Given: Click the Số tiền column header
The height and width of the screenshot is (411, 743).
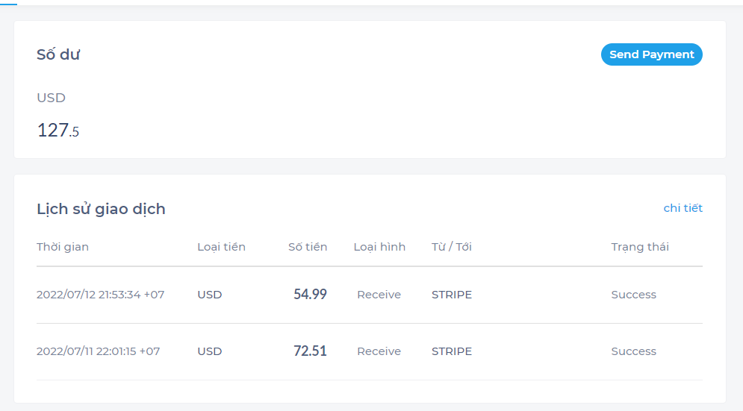Looking at the screenshot, I should [308, 247].
